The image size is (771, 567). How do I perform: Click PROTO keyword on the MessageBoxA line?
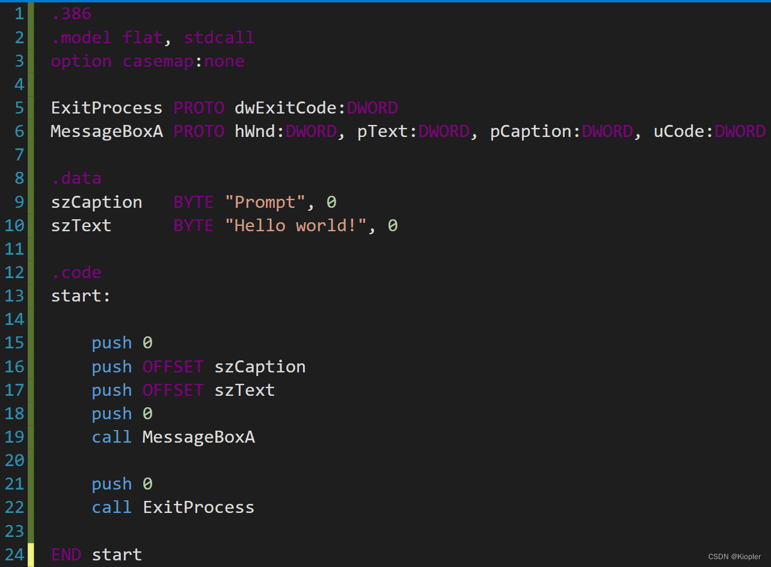point(198,132)
